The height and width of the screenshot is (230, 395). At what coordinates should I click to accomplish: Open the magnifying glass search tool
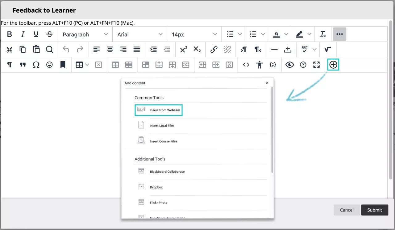coord(50,49)
